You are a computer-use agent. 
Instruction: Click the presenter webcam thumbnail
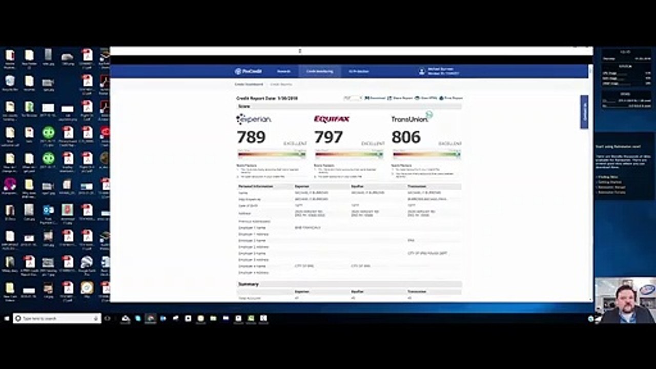625,300
